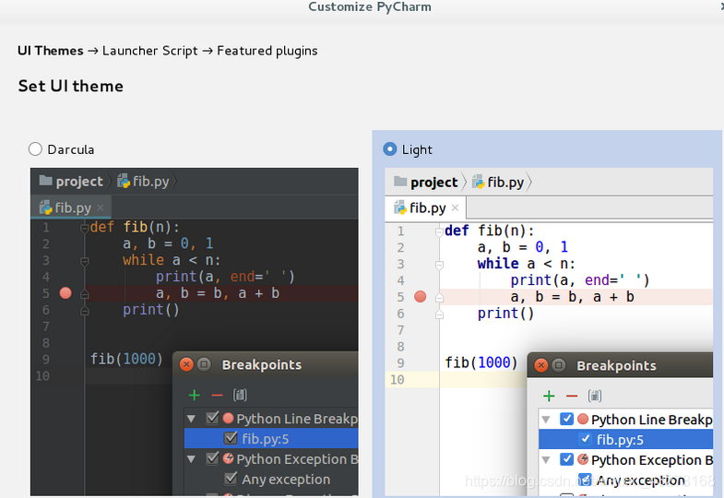
Task: Click the Python Exception lightning icon in Darcula tree
Action: pyautogui.click(x=228, y=458)
